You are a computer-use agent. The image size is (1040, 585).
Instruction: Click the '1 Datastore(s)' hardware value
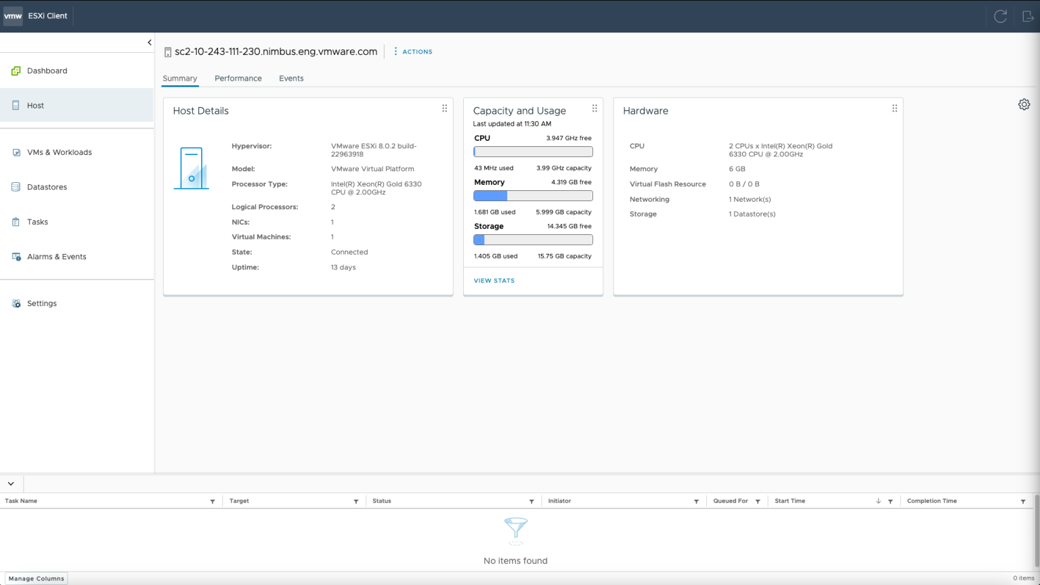click(x=752, y=214)
